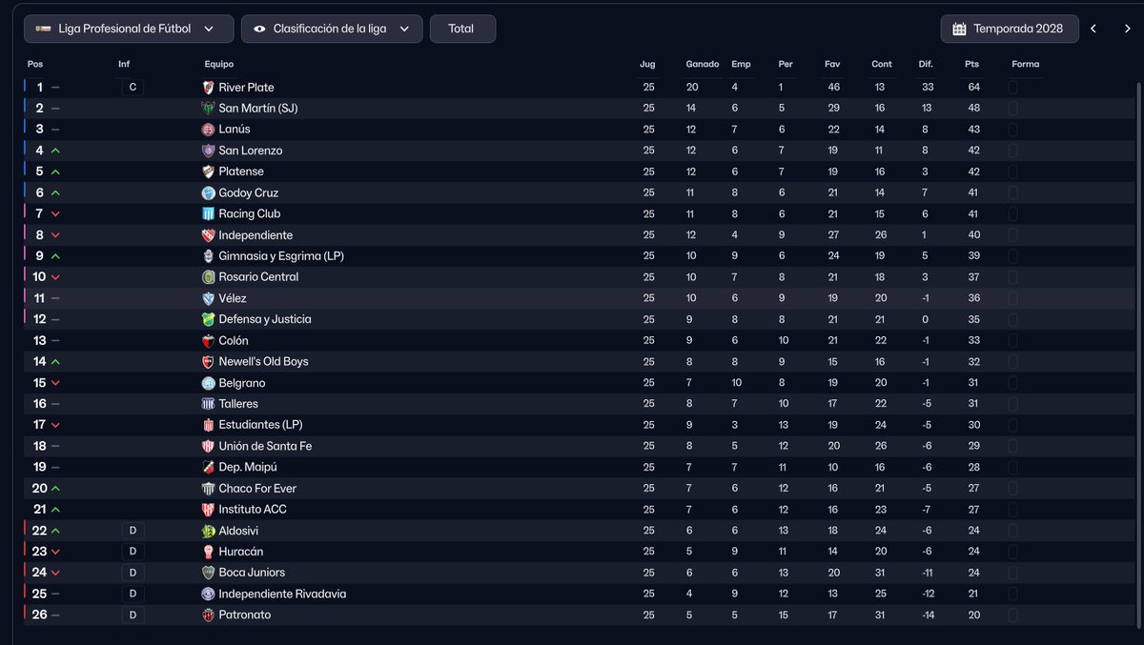Click the Unión de Santa Fe crest
1144x645 pixels.
tap(208, 446)
